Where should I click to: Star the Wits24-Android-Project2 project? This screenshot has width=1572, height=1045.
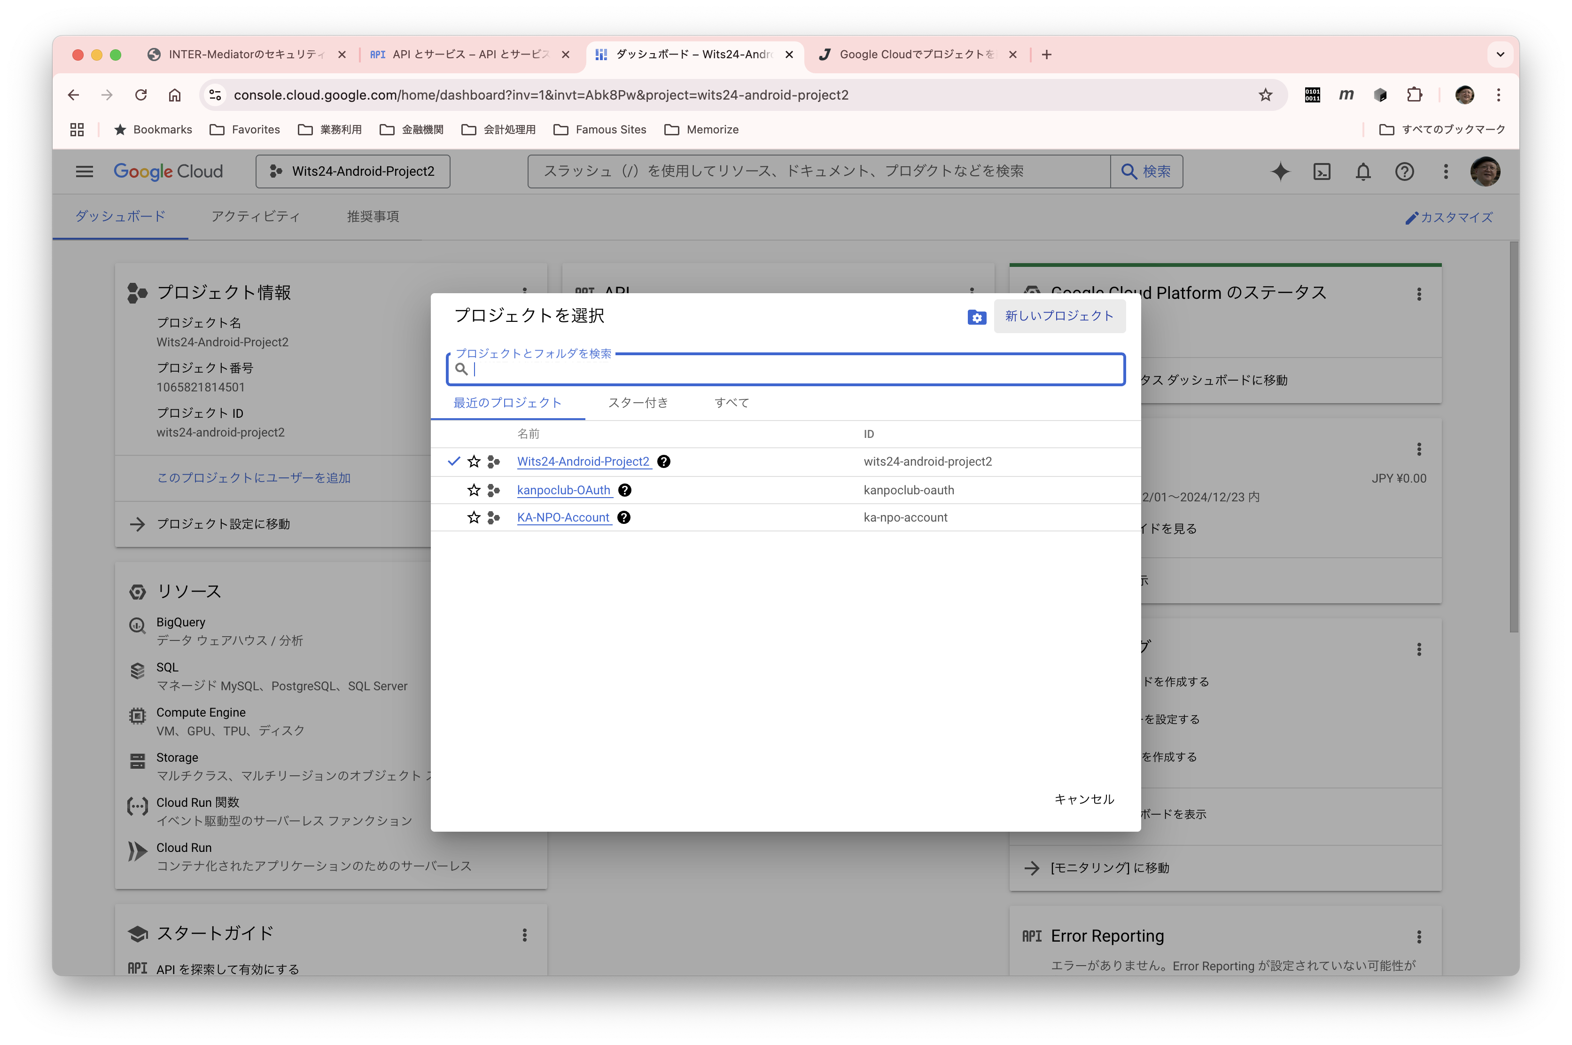pos(474,461)
